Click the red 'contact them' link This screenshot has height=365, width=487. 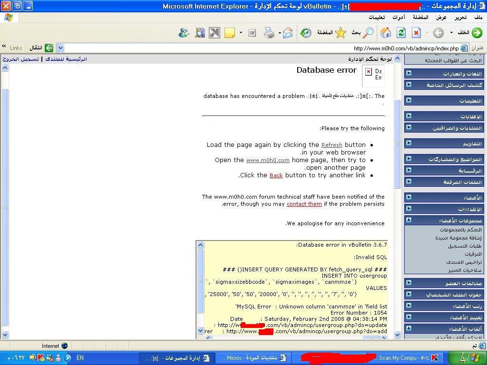pyautogui.click(x=304, y=204)
